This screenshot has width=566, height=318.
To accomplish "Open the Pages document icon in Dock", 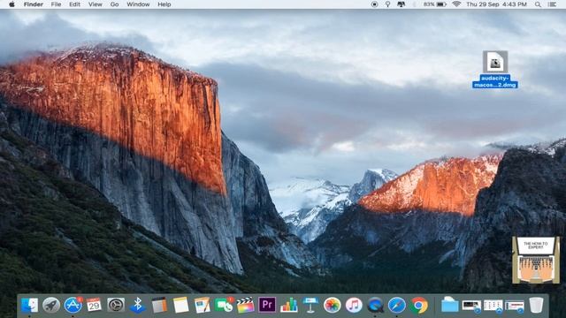I will tap(203, 305).
